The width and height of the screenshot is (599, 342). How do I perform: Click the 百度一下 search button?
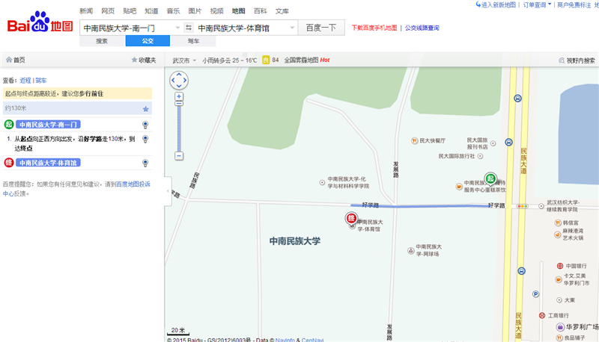322,28
